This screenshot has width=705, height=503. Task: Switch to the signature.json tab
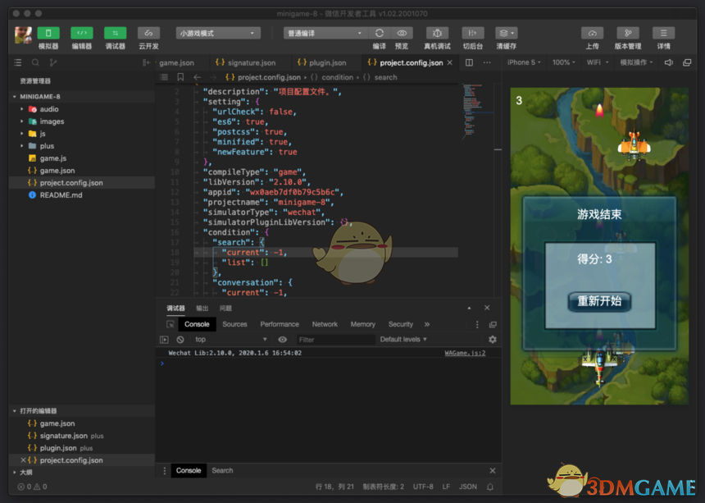click(x=245, y=63)
